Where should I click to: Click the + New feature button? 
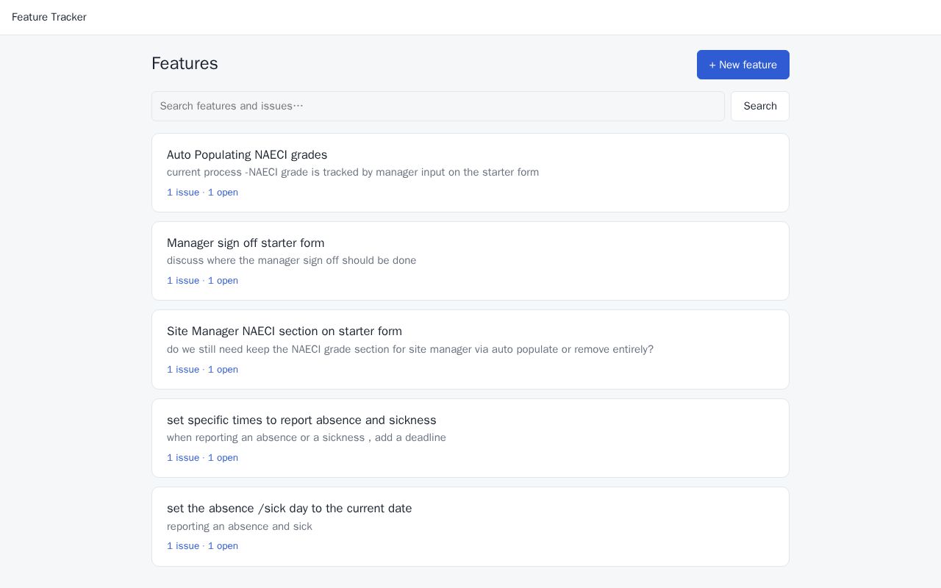[743, 65]
